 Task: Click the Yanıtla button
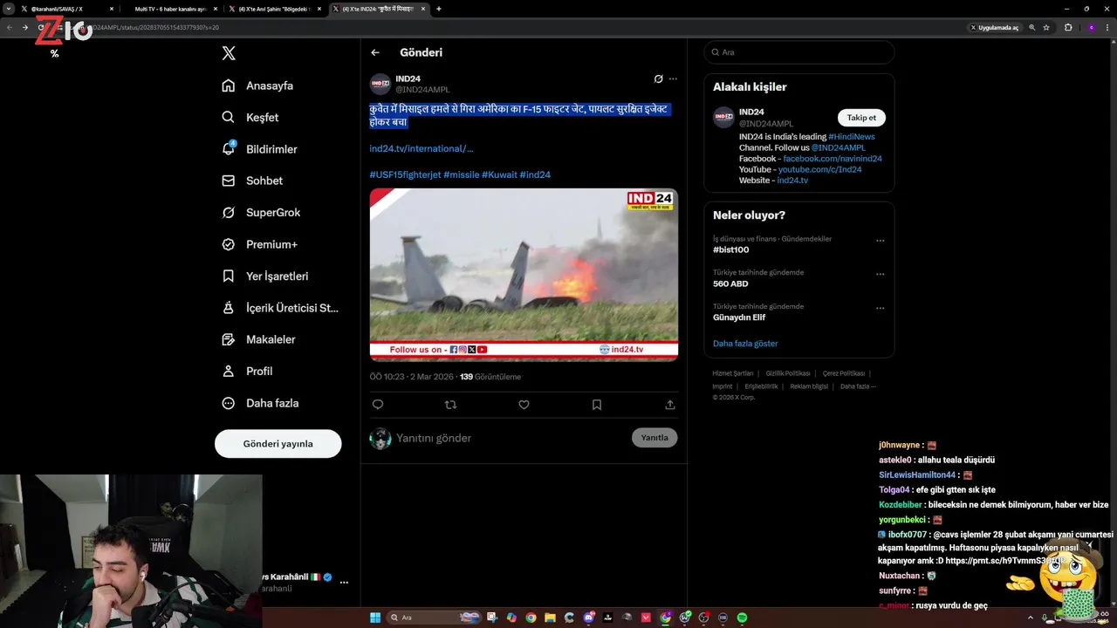(x=654, y=438)
